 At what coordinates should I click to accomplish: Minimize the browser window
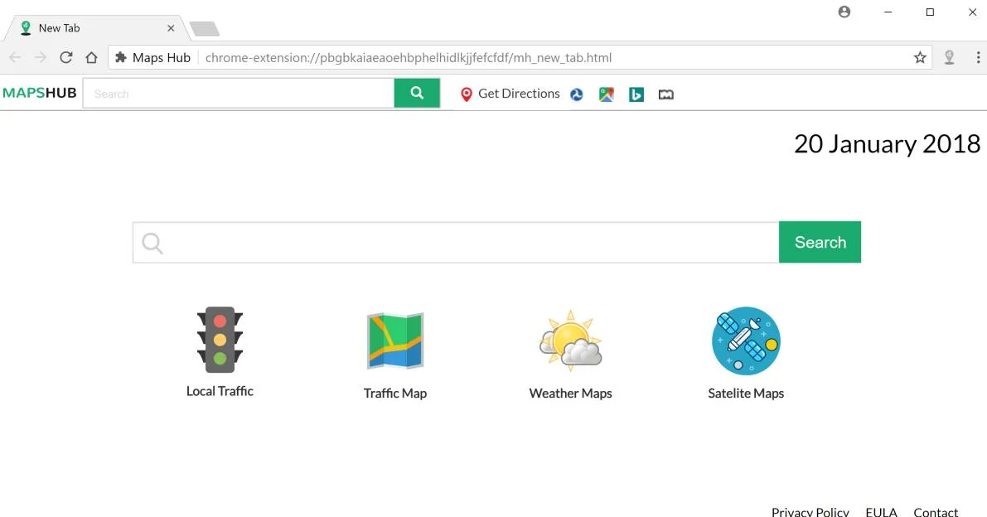888,12
